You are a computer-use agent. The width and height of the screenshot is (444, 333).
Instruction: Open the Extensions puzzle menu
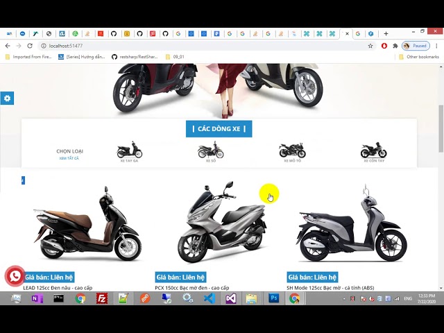point(395,46)
